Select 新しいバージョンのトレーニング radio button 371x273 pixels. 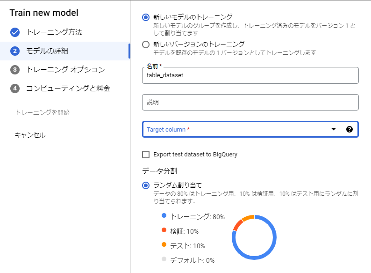coord(146,44)
